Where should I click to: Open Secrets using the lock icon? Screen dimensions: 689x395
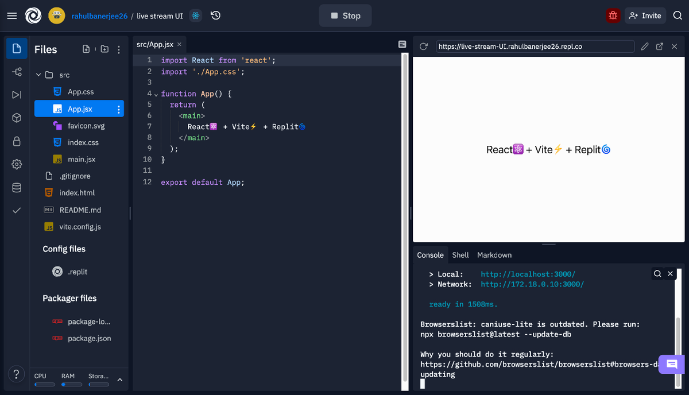click(x=16, y=141)
